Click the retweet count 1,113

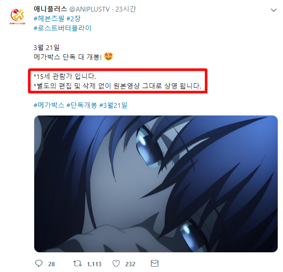coord(94,264)
